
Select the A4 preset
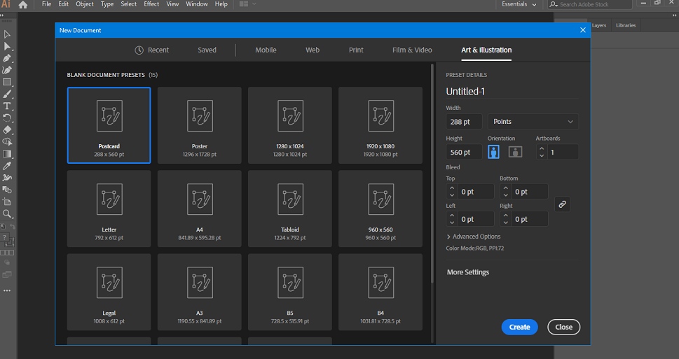[x=199, y=209]
